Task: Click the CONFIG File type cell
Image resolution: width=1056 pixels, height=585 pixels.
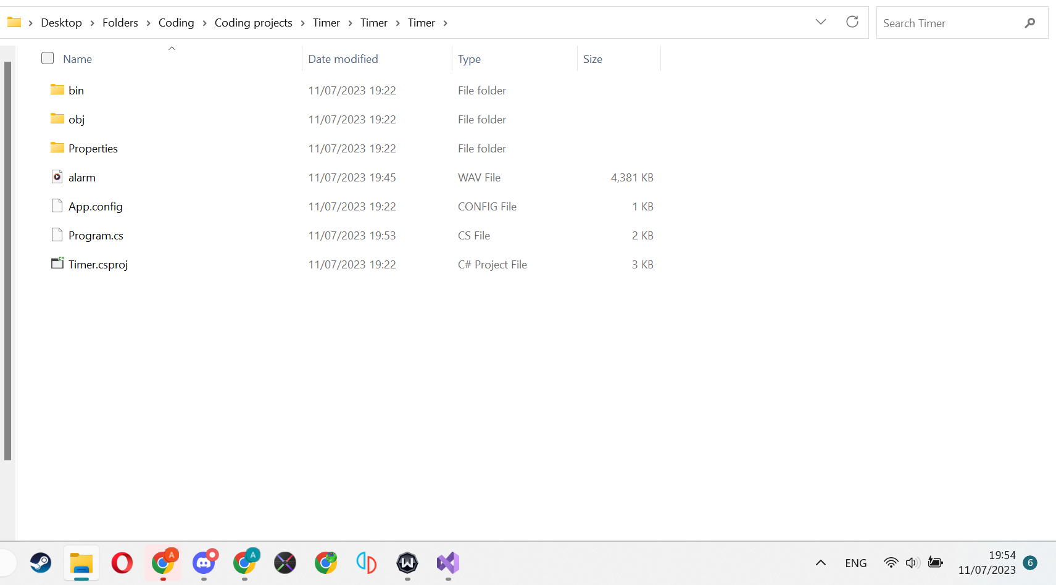Action: (x=487, y=207)
